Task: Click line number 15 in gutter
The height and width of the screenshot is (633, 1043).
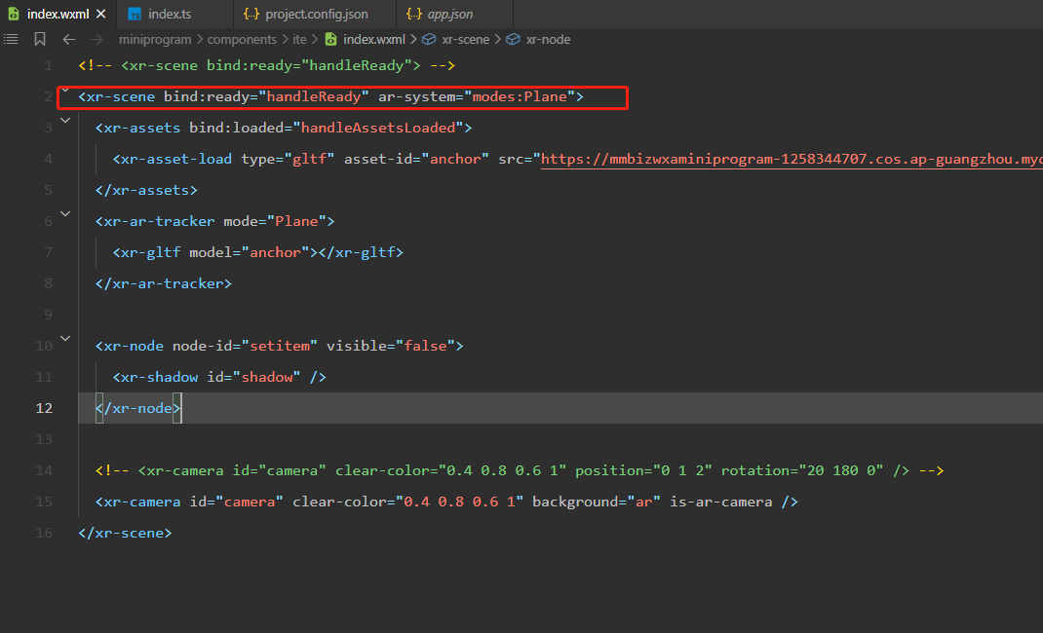Action: (44, 503)
